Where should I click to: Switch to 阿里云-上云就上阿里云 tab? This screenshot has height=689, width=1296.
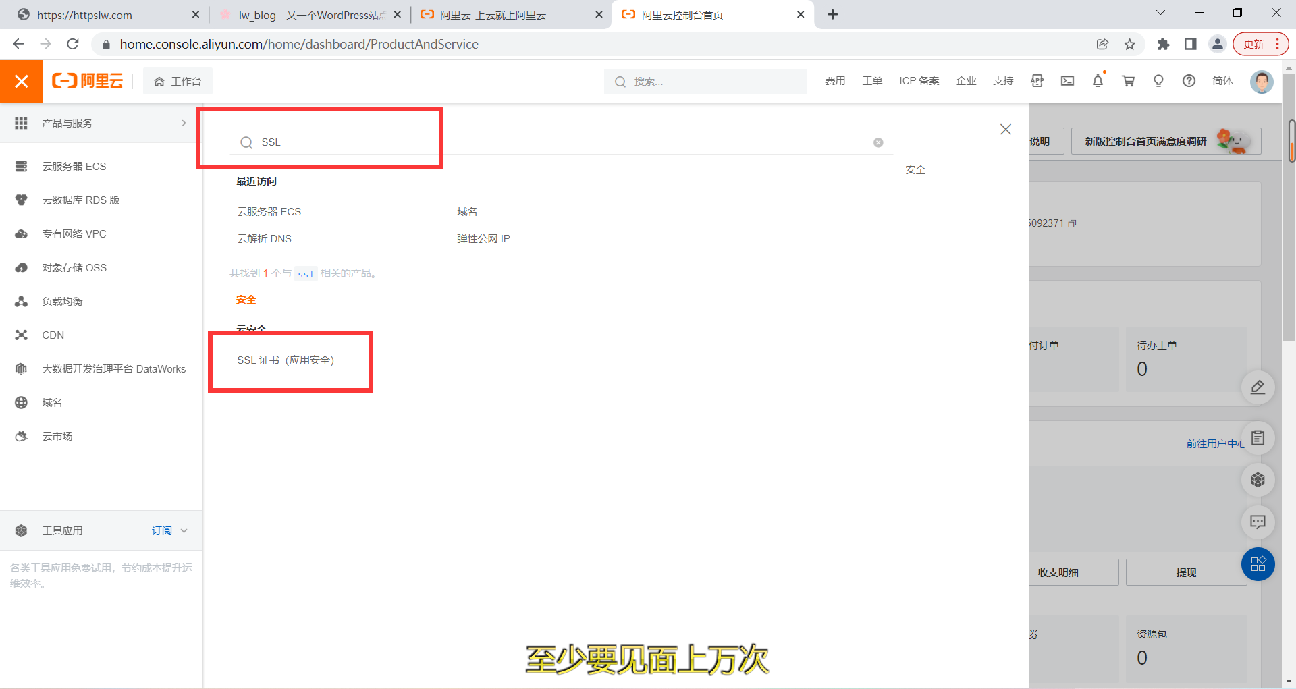coord(511,15)
